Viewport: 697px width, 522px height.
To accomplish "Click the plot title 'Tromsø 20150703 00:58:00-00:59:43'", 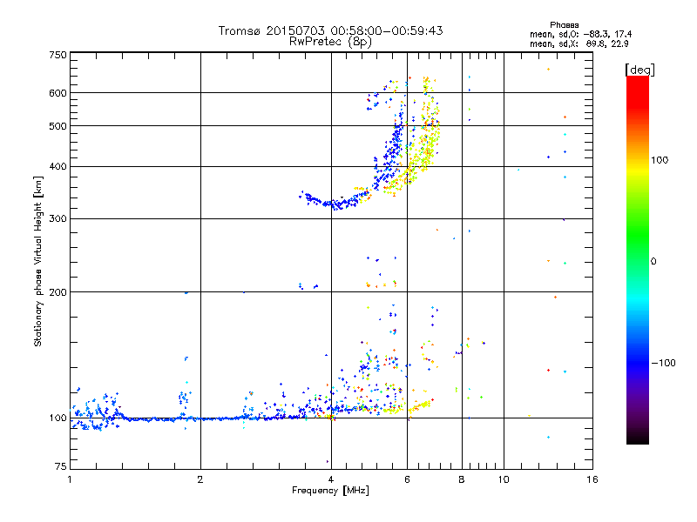I will click(330, 30).
